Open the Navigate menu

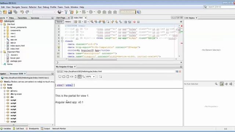(x=16, y=7)
